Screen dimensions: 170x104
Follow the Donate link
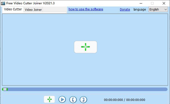click(125, 10)
